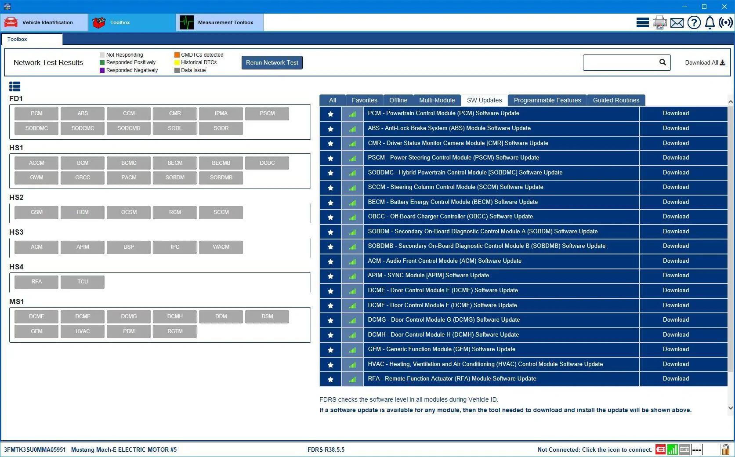Click the red Toolbox icon

tap(99, 22)
